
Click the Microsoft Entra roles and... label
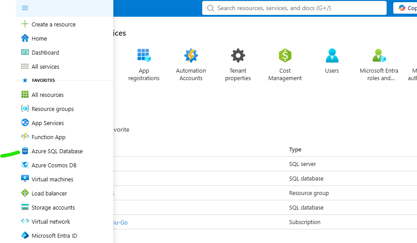(x=379, y=74)
